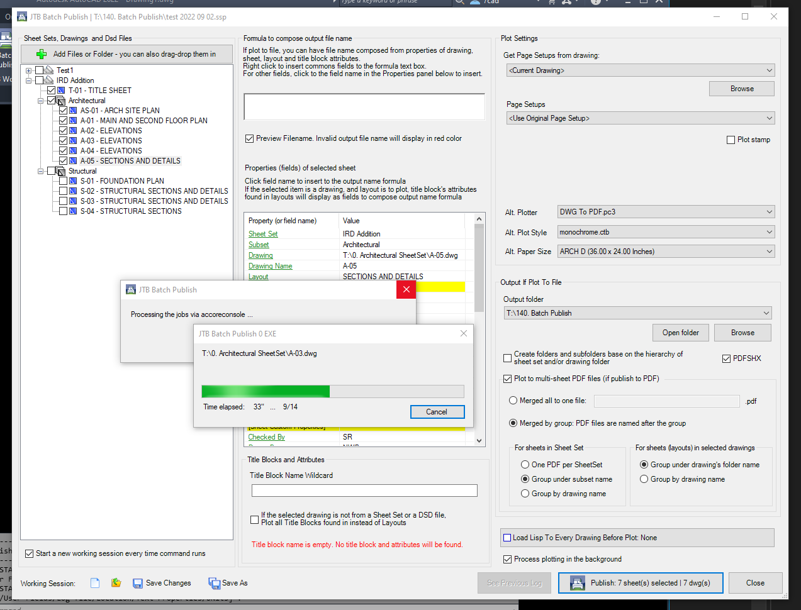Screen dimensions: 801x610
Task: Toggle Load Lisp To Every Drawing checkbox
Action: pos(507,538)
